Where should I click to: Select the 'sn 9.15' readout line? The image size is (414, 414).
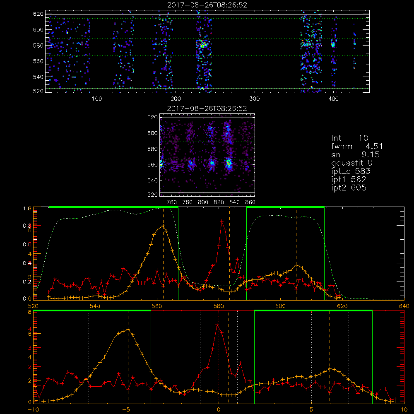pos(355,154)
